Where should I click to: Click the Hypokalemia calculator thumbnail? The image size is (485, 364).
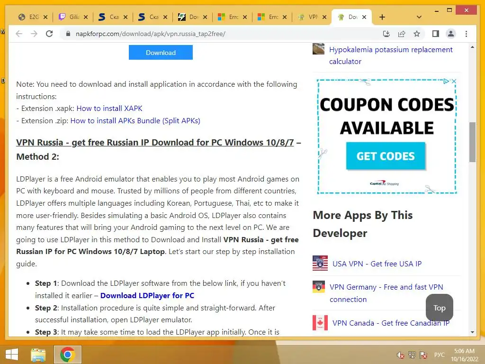319,49
